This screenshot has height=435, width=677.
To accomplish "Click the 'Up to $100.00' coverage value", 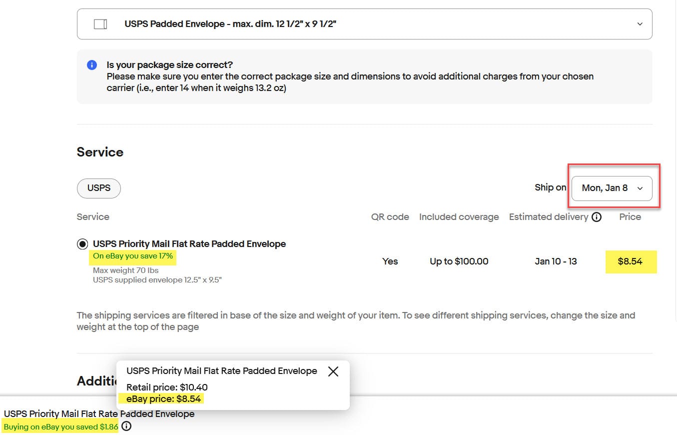I will coord(459,261).
